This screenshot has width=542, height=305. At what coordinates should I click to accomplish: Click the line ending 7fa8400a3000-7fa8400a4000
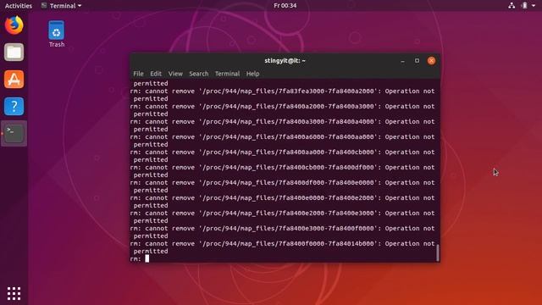pyautogui.click(x=282, y=122)
